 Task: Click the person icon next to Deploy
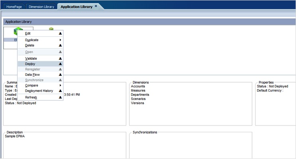coord(60,64)
